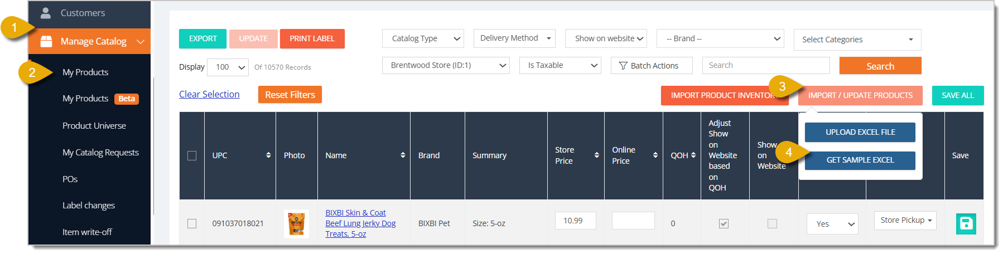Sort table by Name column arrows
This screenshot has height=254, width=1003.
[x=403, y=155]
